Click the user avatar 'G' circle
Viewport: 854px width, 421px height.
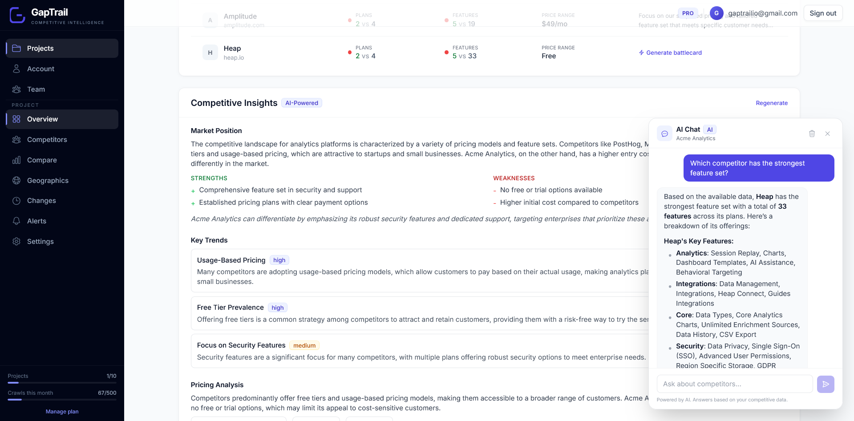click(716, 13)
